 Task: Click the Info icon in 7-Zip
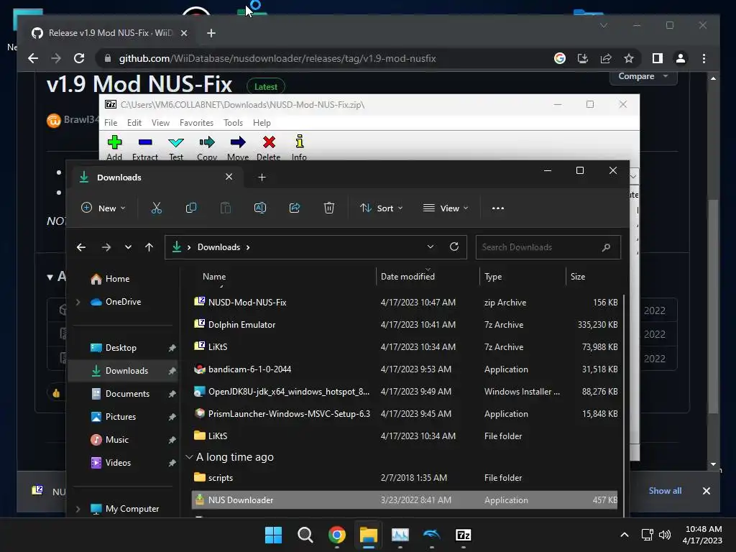[x=299, y=142]
